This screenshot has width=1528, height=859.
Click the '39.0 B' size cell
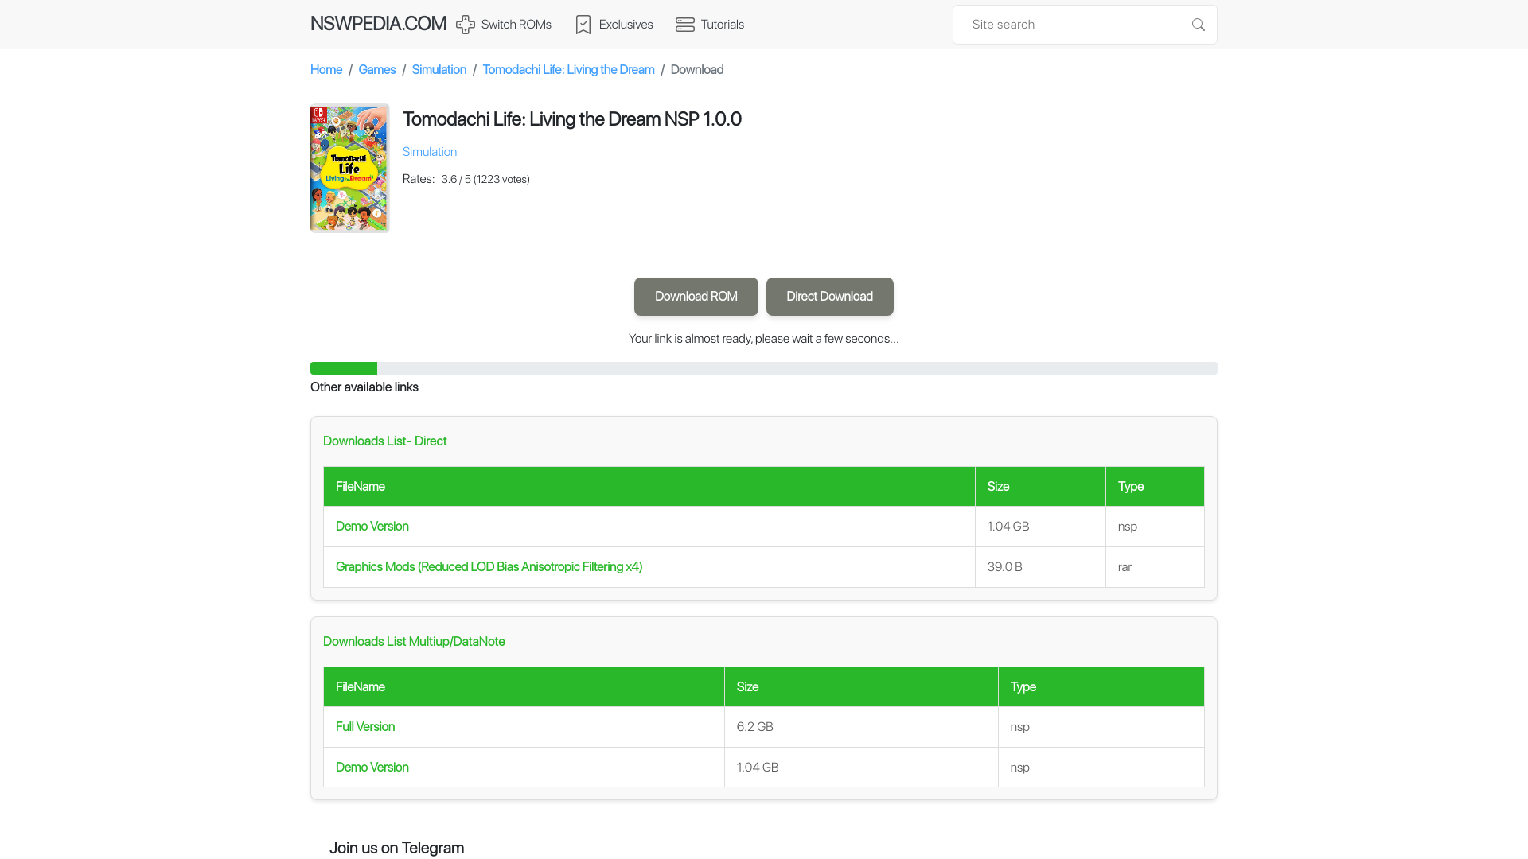tap(1040, 567)
